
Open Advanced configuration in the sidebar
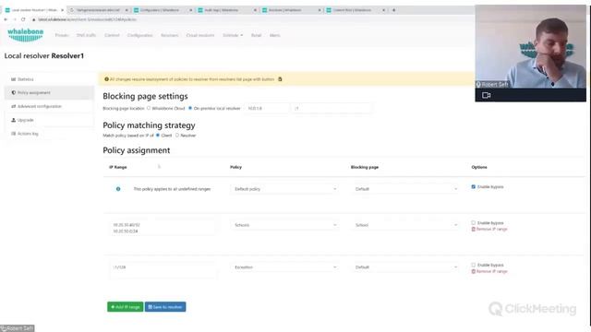point(49,107)
